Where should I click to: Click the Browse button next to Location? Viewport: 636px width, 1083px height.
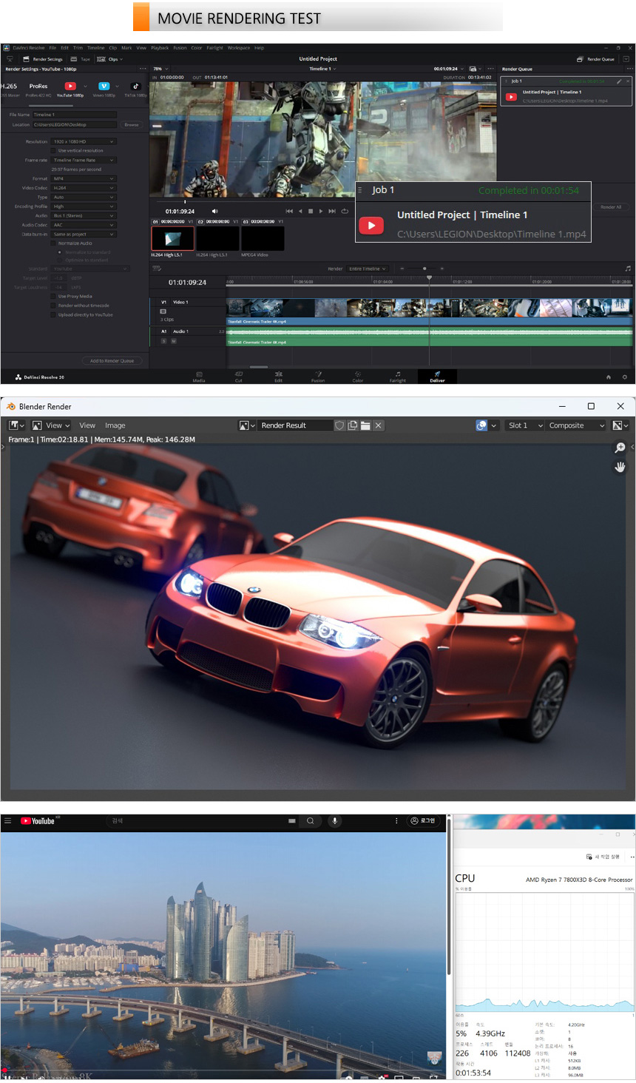[x=132, y=124]
